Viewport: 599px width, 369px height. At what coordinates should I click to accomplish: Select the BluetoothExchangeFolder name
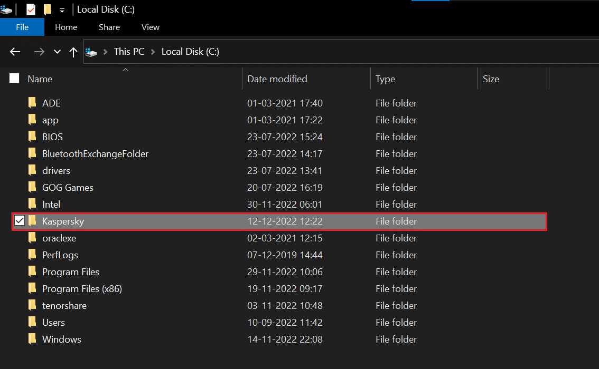(95, 153)
